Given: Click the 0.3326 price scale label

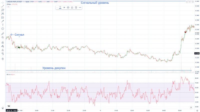Looking at the screenshot, I should point(197,33).
